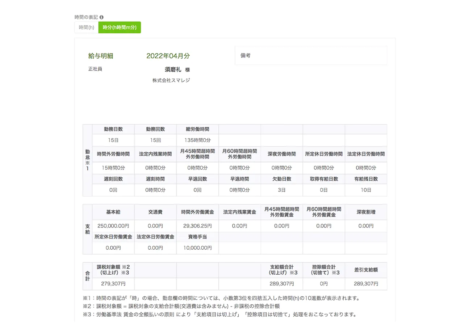Click the 取得有給日数 header cell
The image size is (452, 334).
coord(324,179)
